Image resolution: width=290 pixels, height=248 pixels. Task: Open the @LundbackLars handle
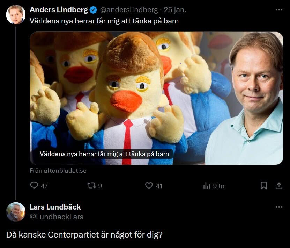point(57,217)
